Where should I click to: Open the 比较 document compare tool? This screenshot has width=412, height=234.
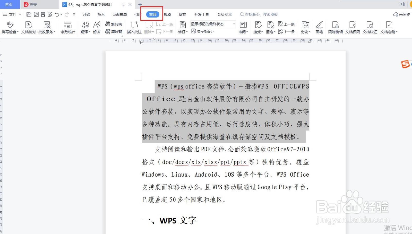(x=305, y=27)
